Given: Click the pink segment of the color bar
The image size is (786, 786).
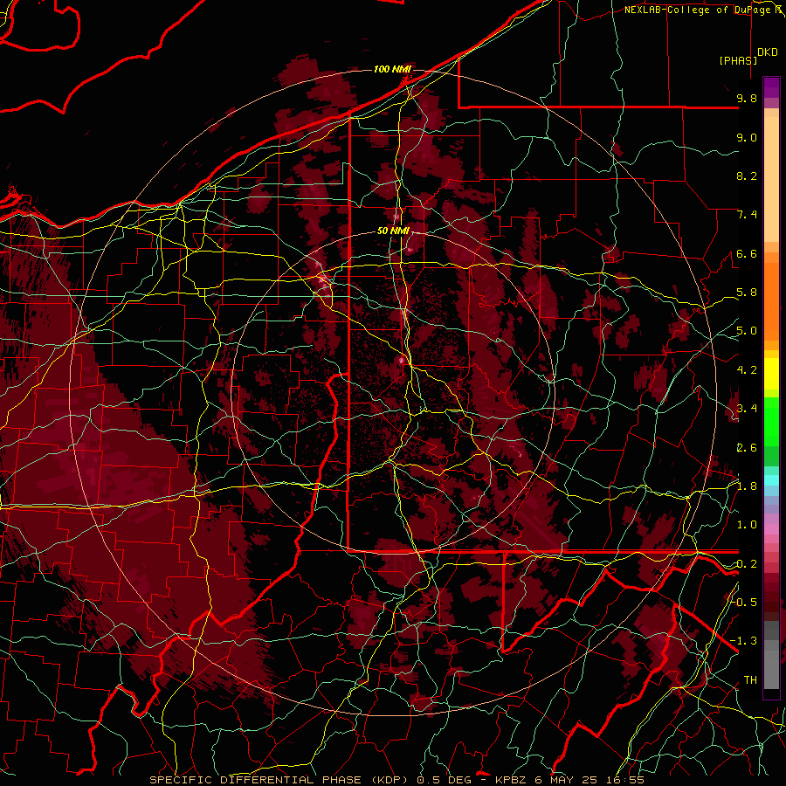Looking at the screenshot, I should 771,529.
